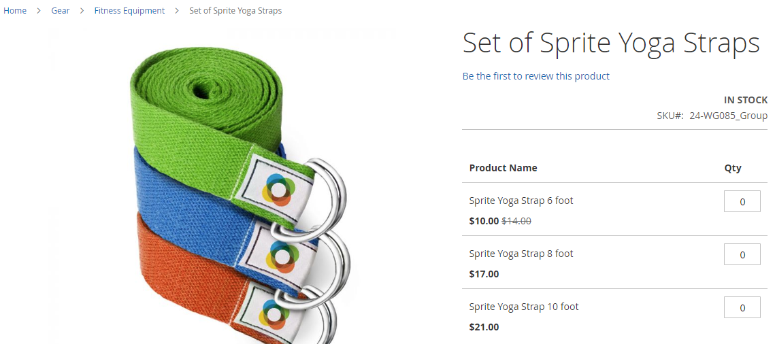Click the crossed-out $14.00 old price
This screenshot has width=775, height=344.
tap(516, 221)
